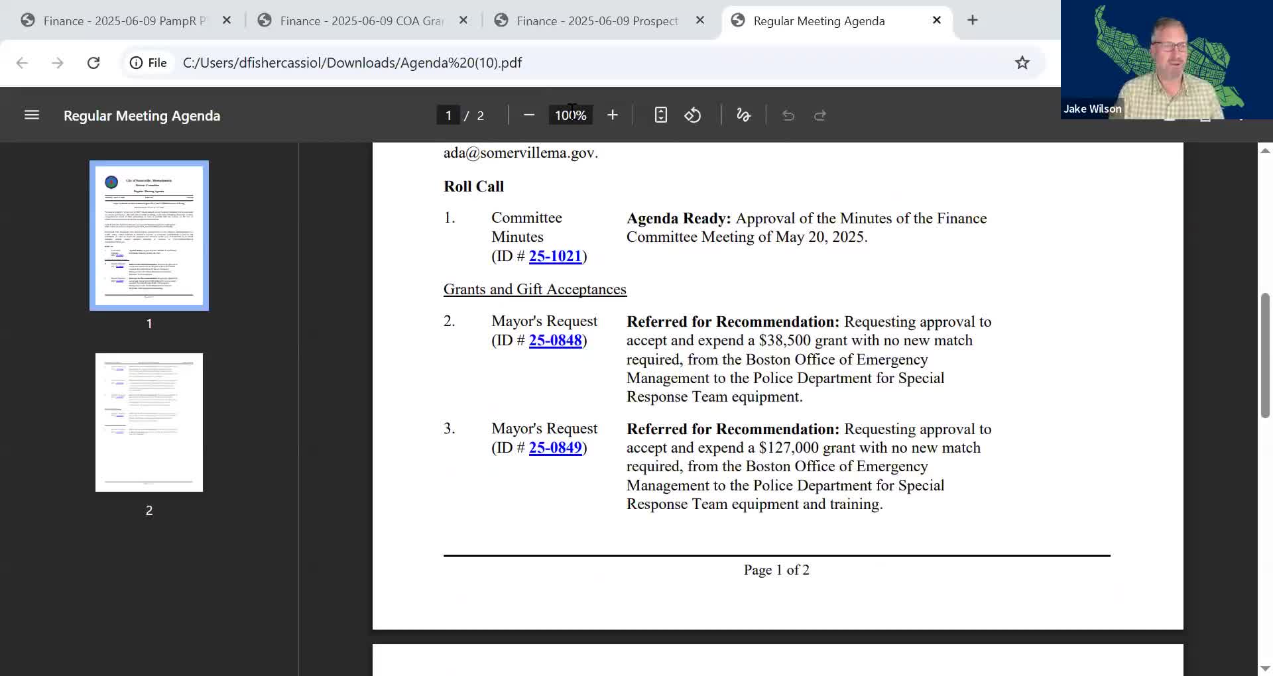This screenshot has width=1273, height=676.
Task: View site information for File
Action: click(148, 63)
